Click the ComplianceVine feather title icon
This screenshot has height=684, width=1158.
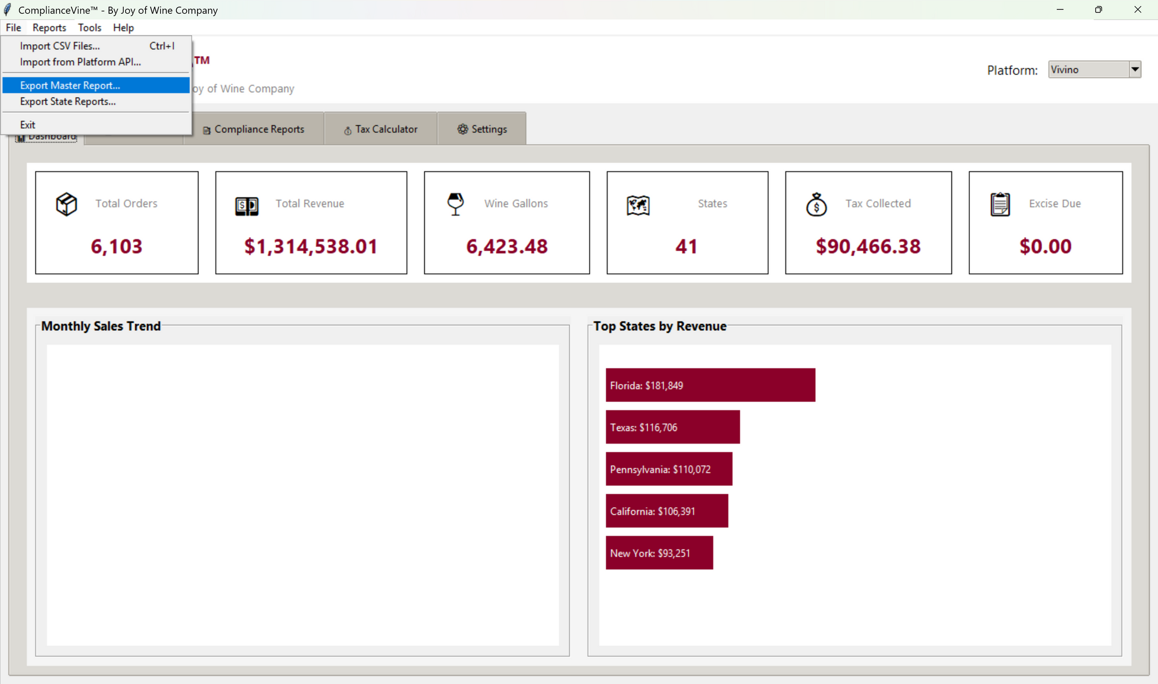(8, 10)
